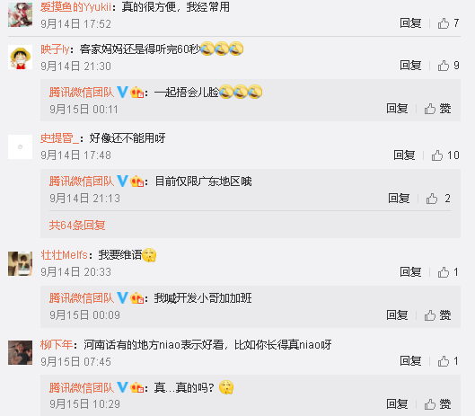The height and width of the screenshot is (416, 475).
Task: Click thumbs-up on 映子ly's comment
Action: pyautogui.click(x=444, y=66)
